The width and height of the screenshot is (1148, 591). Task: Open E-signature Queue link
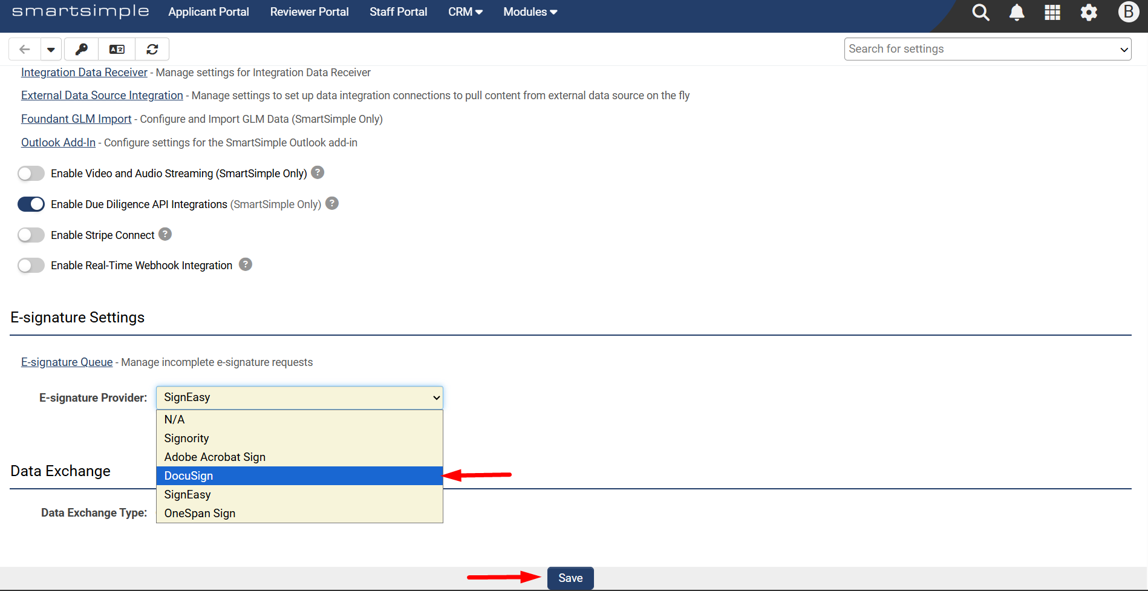click(67, 362)
